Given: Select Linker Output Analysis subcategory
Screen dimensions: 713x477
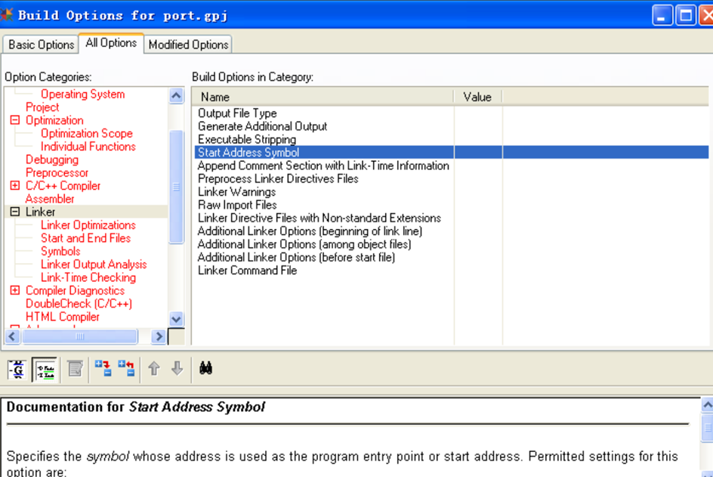Looking at the screenshot, I should [x=94, y=265].
